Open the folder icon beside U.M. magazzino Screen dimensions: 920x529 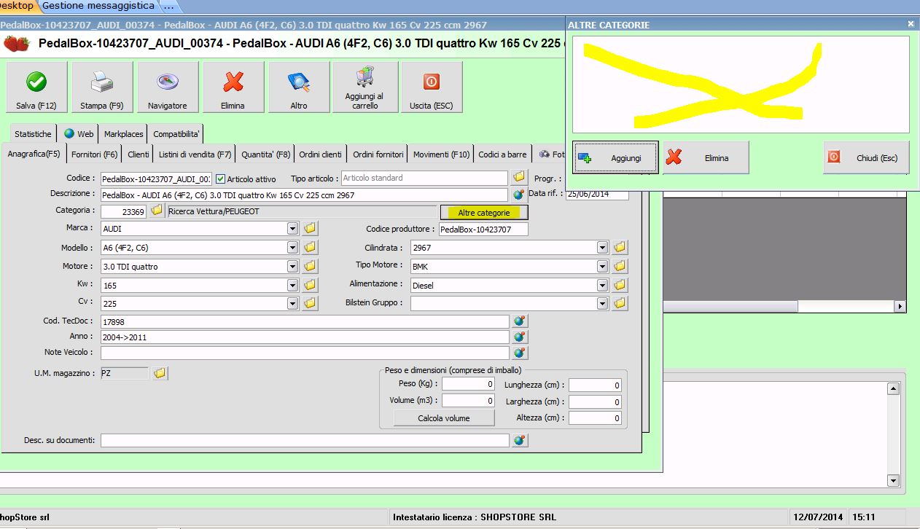tap(160, 374)
